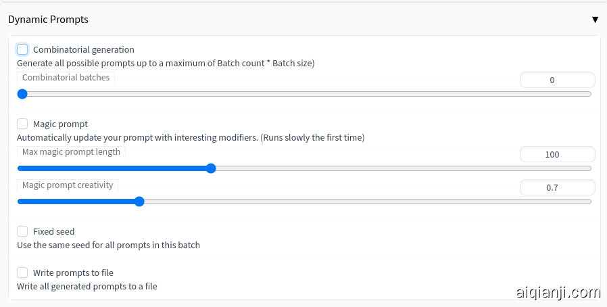Click the far right end of Max magic prompt length track
Viewport: 607px width, 307px height.
[589, 168]
